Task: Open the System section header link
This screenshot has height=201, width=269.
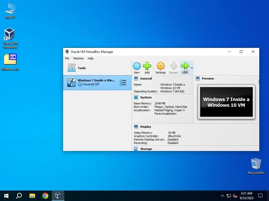Action: tap(146, 97)
